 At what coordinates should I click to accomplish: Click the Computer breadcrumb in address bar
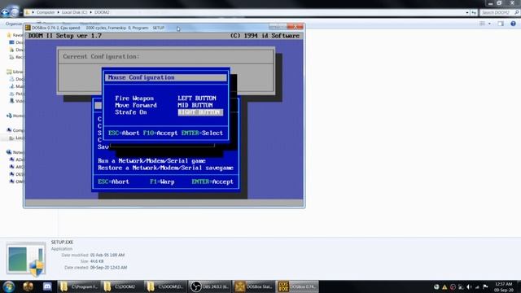(46, 12)
